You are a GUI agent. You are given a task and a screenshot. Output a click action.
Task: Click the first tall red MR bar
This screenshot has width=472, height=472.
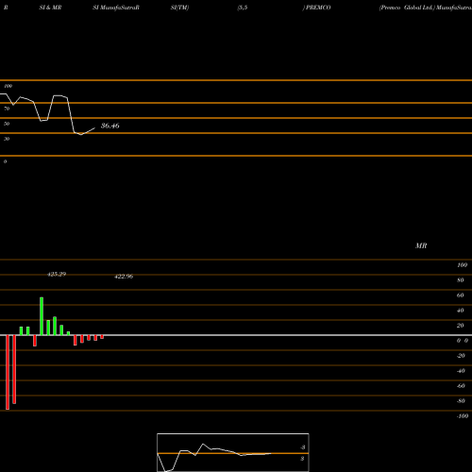[x=8, y=372]
